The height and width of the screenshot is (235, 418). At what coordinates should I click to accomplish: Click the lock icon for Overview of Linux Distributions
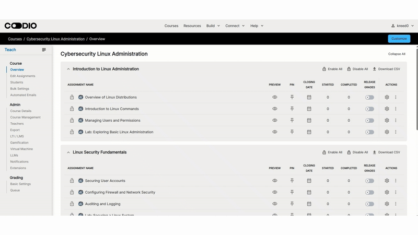[72, 97]
